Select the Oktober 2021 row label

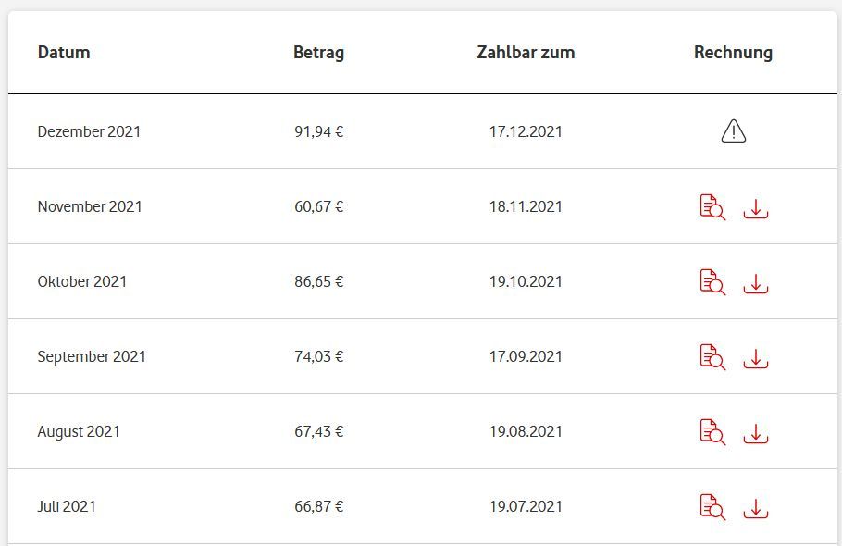click(x=81, y=281)
